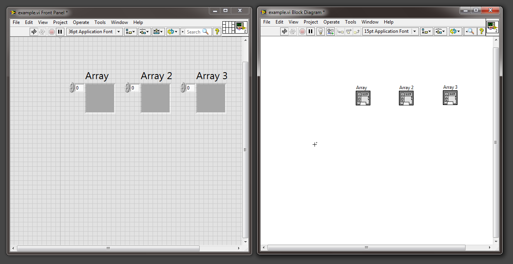513x264 pixels.
Task: Click the Array 3 terminal icon
Action: pos(450,98)
